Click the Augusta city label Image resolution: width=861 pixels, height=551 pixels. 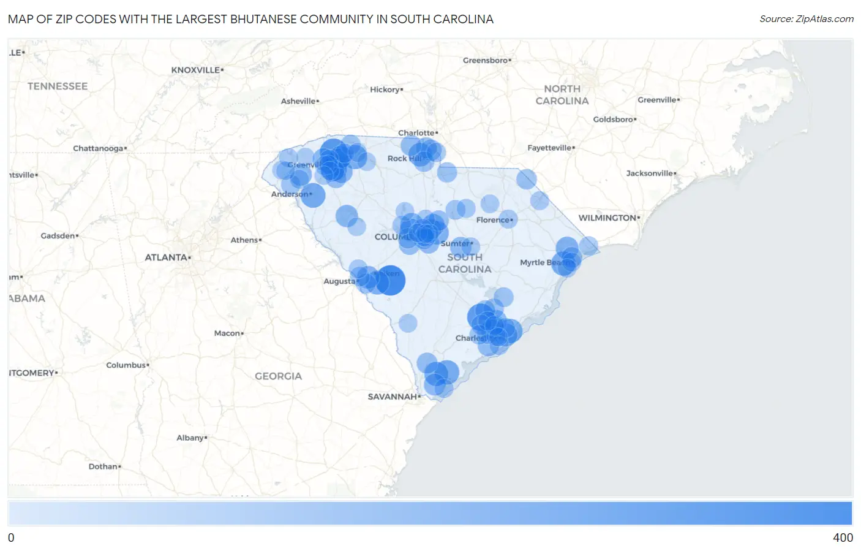tap(341, 281)
